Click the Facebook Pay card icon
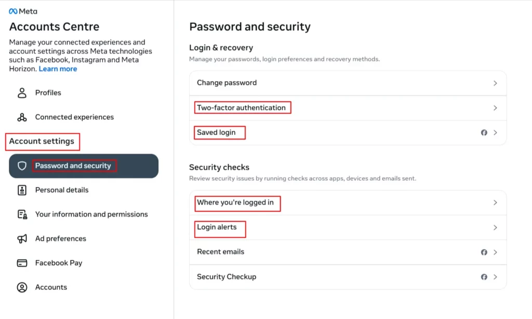Screen dimensions: 532x319 22,263
